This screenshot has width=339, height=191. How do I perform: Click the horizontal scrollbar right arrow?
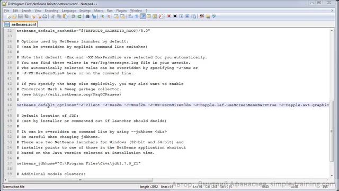coord(327,180)
